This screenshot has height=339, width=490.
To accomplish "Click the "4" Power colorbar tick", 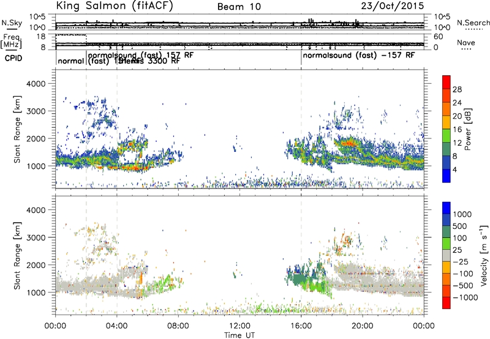I will pyautogui.click(x=454, y=170).
